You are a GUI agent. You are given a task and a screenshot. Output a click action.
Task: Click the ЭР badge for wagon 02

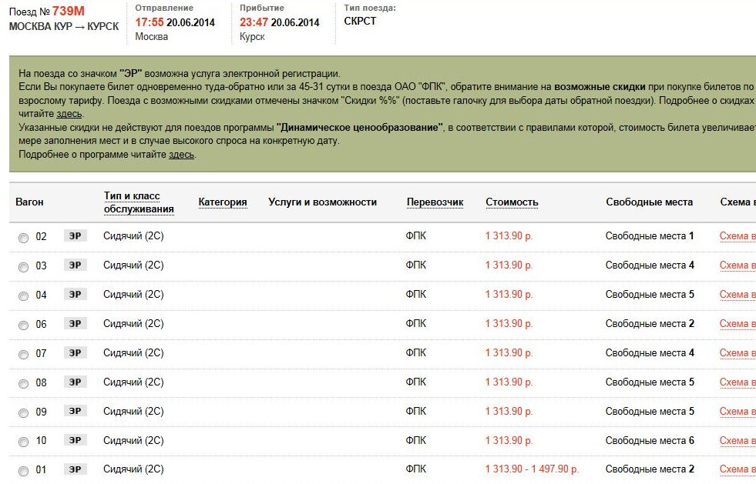[75, 236]
